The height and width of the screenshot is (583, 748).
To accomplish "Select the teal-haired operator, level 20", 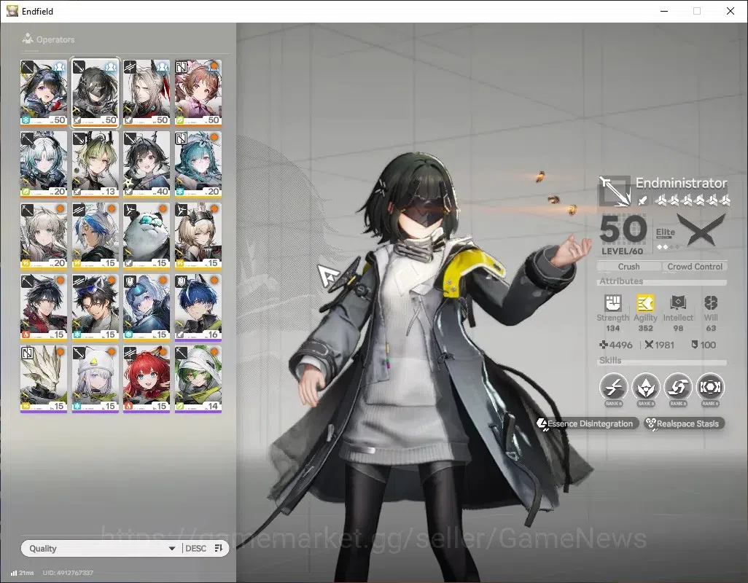I will click(198, 165).
